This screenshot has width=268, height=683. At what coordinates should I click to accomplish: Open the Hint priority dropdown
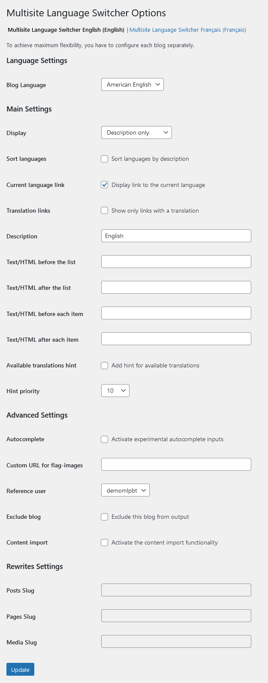click(x=115, y=391)
